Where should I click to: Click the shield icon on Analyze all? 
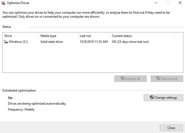point(123,79)
